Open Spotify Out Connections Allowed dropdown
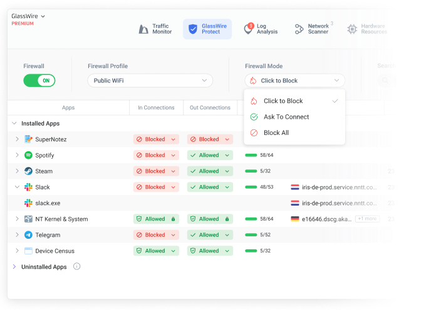 pos(210,155)
